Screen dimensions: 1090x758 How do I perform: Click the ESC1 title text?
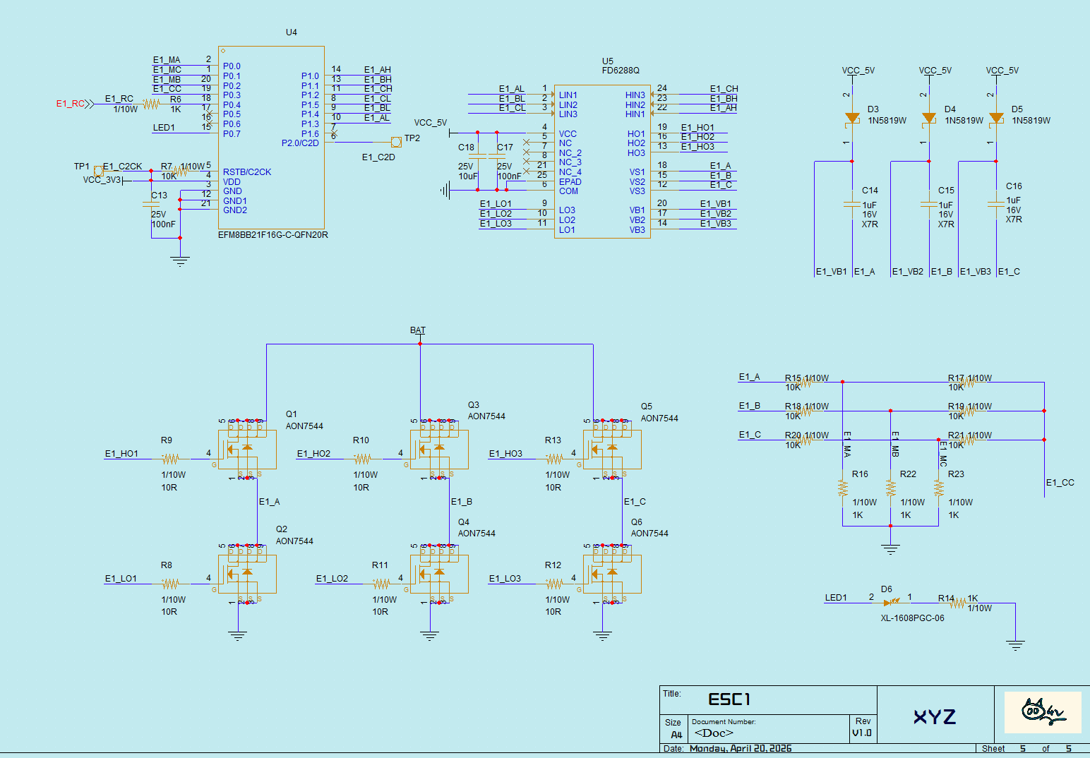(x=730, y=699)
